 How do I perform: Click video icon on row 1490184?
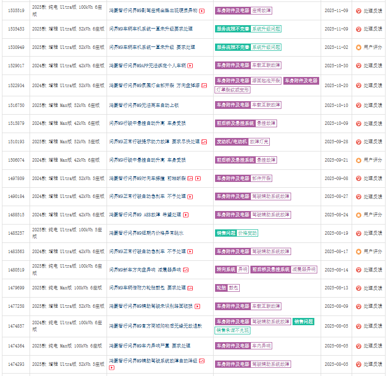190,197
